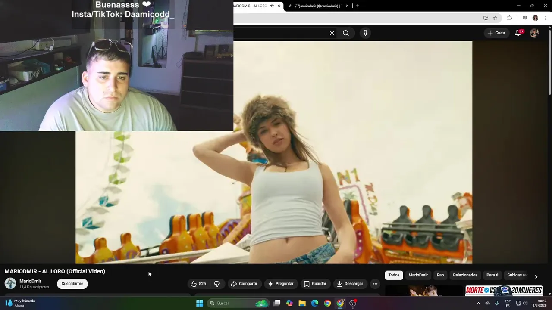
Task: Open the MORTE VS 20 MUJERES thumbnail
Action: [x=503, y=291]
